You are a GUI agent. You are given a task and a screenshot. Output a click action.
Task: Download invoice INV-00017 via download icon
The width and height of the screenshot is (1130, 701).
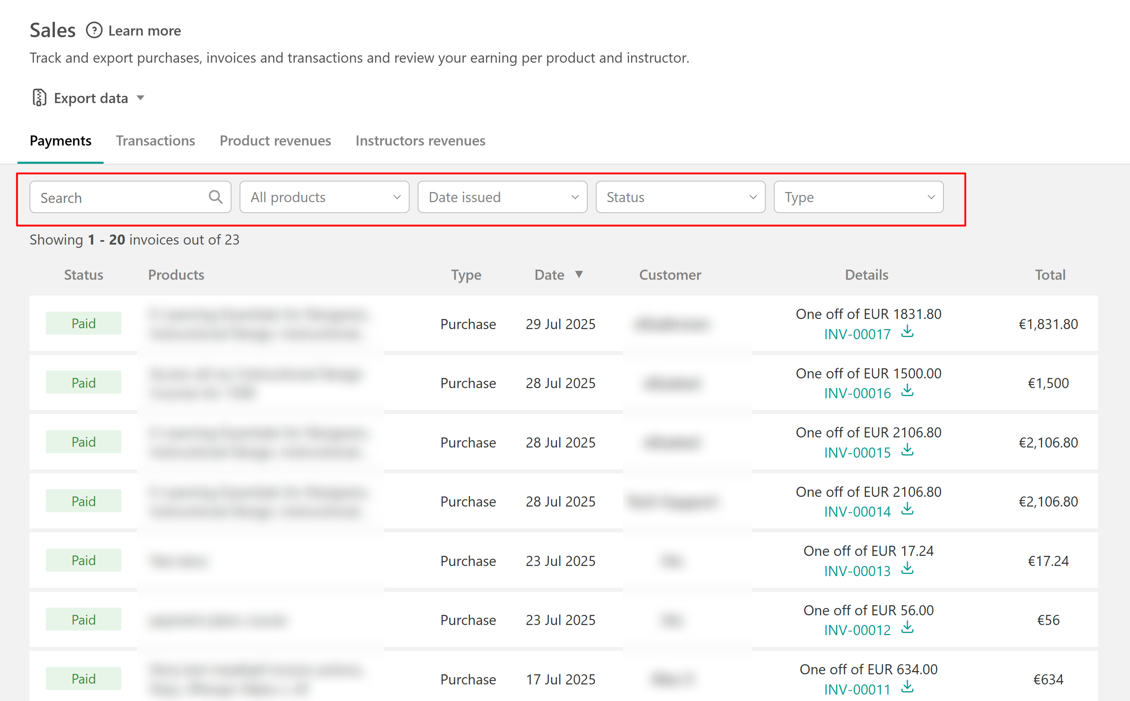point(907,332)
